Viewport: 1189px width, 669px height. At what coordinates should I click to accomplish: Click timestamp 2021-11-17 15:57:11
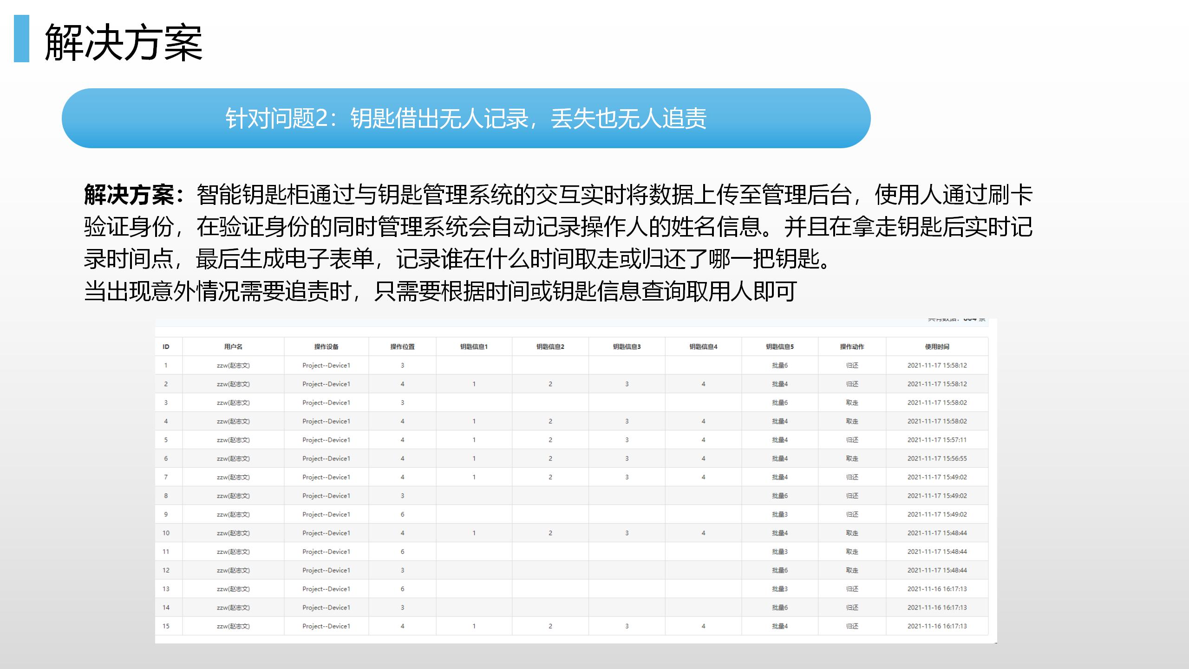(x=937, y=440)
